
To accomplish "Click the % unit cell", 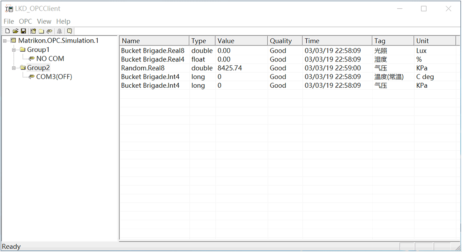I will (x=419, y=59).
